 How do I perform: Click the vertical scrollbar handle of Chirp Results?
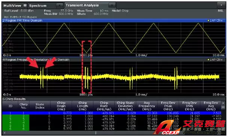coord(223,107)
